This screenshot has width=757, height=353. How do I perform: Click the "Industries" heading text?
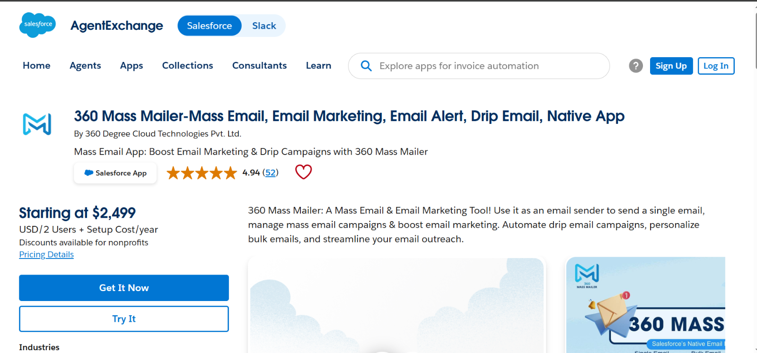[x=39, y=347]
